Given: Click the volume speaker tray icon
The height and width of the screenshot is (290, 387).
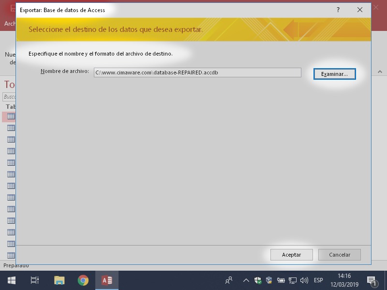Looking at the screenshot, I should point(304,280).
